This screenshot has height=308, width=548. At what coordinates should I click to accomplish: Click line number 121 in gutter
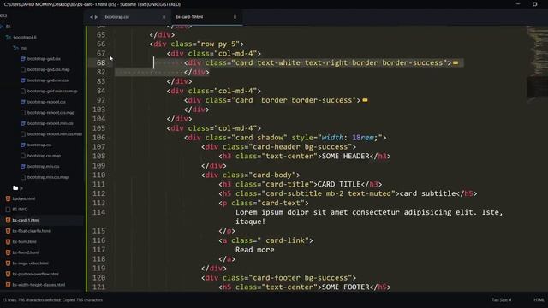pos(99,287)
